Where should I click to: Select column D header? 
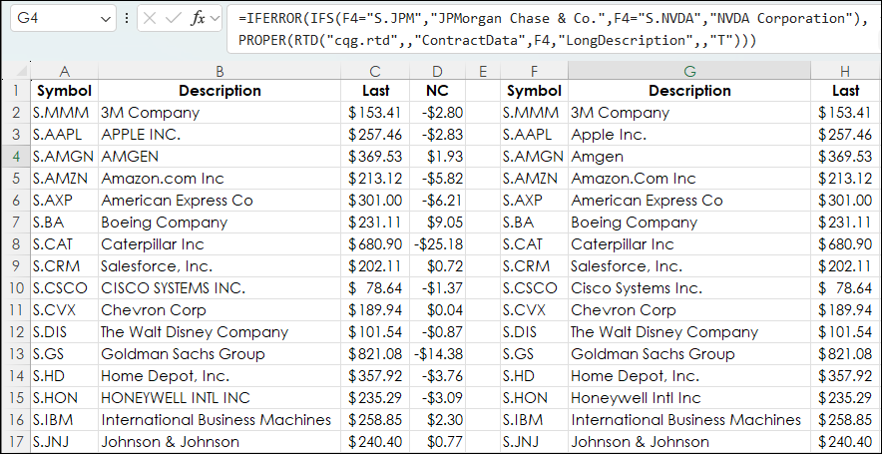pos(437,71)
